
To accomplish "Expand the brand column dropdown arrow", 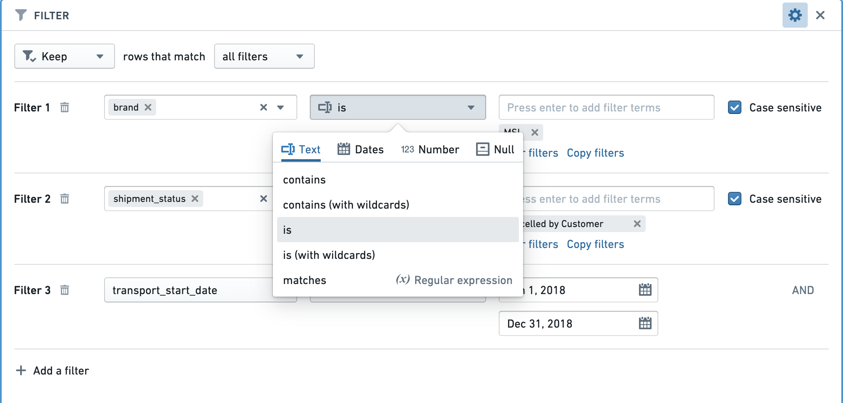I will [280, 107].
